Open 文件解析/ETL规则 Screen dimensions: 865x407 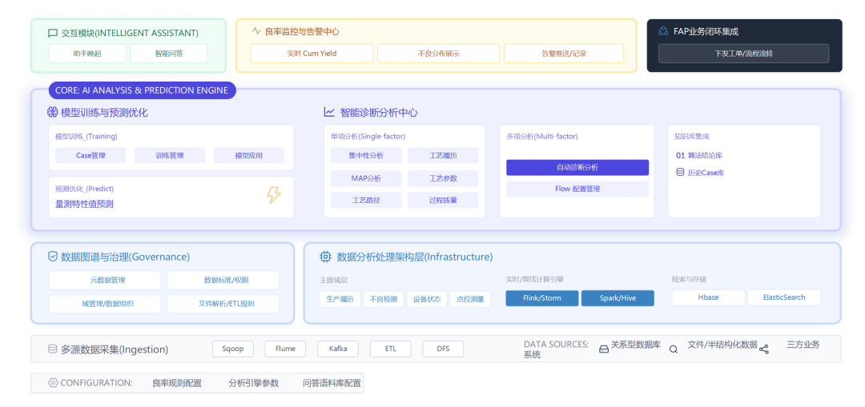(x=223, y=304)
